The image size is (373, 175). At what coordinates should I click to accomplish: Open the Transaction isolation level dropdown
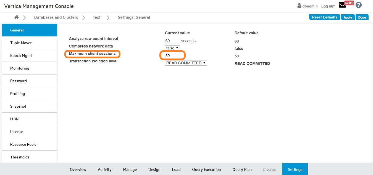186,63
